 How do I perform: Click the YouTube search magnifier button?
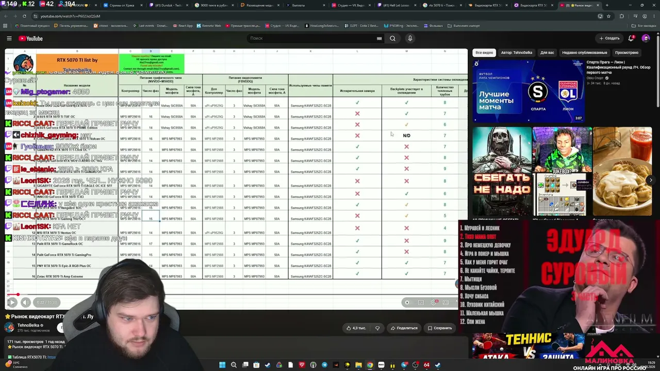tap(392, 38)
